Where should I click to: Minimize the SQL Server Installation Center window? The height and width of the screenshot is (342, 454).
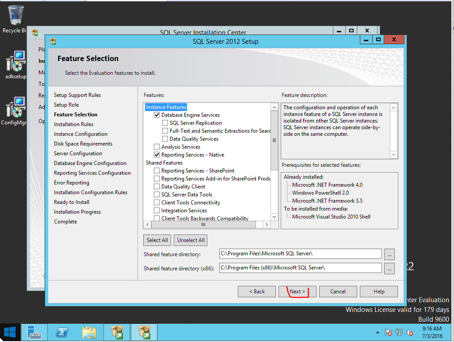[x=339, y=31]
